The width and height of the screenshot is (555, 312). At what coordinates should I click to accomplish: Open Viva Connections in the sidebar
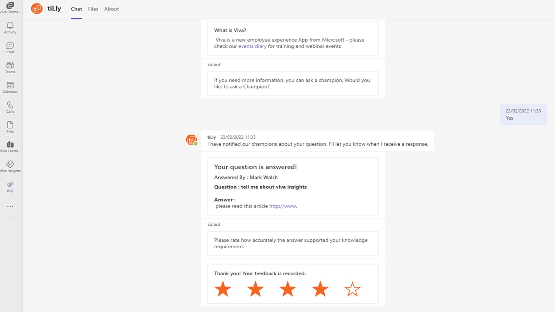tap(10, 7)
